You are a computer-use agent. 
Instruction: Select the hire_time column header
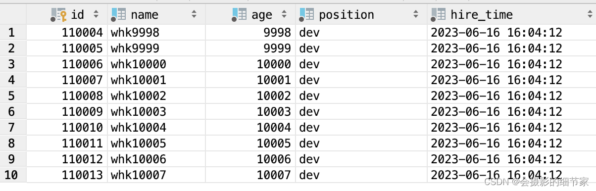tap(511, 15)
